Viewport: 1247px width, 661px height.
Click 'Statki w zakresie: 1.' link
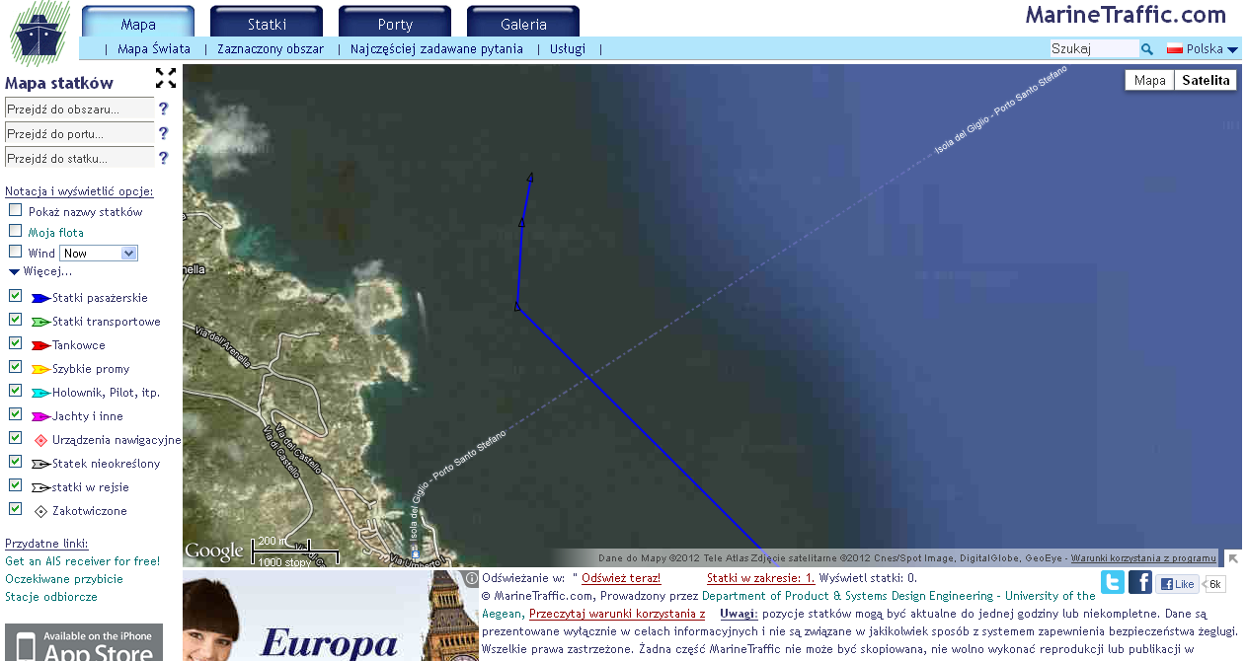[761, 578]
